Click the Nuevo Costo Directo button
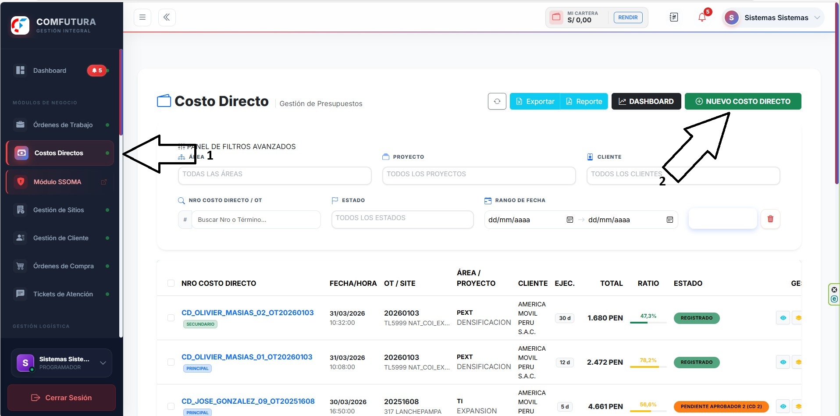This screenshot has height=416, width=840. (743, 101)
